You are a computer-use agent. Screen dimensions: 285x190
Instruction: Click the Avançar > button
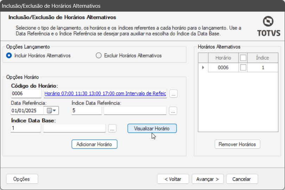click(208, 179)
